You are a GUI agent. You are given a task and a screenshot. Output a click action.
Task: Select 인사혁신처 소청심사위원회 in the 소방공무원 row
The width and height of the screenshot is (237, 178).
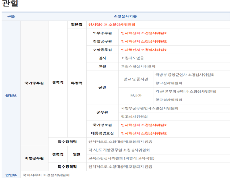point(144,50)
